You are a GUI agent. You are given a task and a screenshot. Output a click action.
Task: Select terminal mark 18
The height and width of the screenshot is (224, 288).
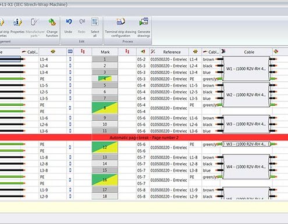(x=105, y=196)
